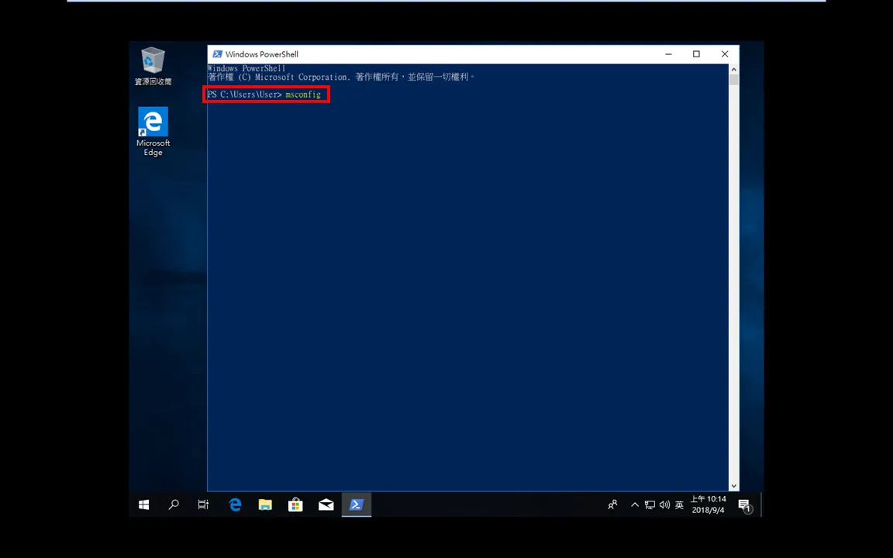This screenshot has width=893, height=558.
Task: Click the PowerShell scrollbar down arrow
Action: click(733, 486)
